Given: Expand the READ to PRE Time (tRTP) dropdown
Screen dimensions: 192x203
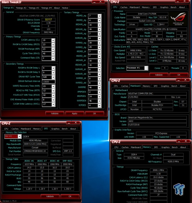Looking at the screenshot, I should tap(53, 91).
